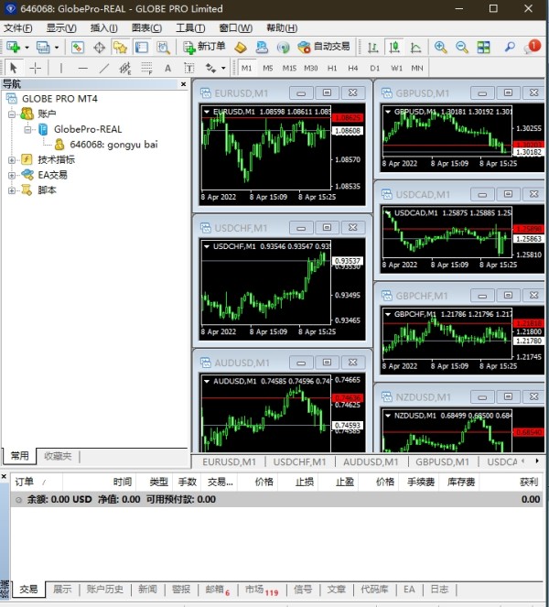Open the 邮箱 mailbox terminal tab
This screenshot has width=549, height=607.
pyautogui.click(x=218, y=590)
